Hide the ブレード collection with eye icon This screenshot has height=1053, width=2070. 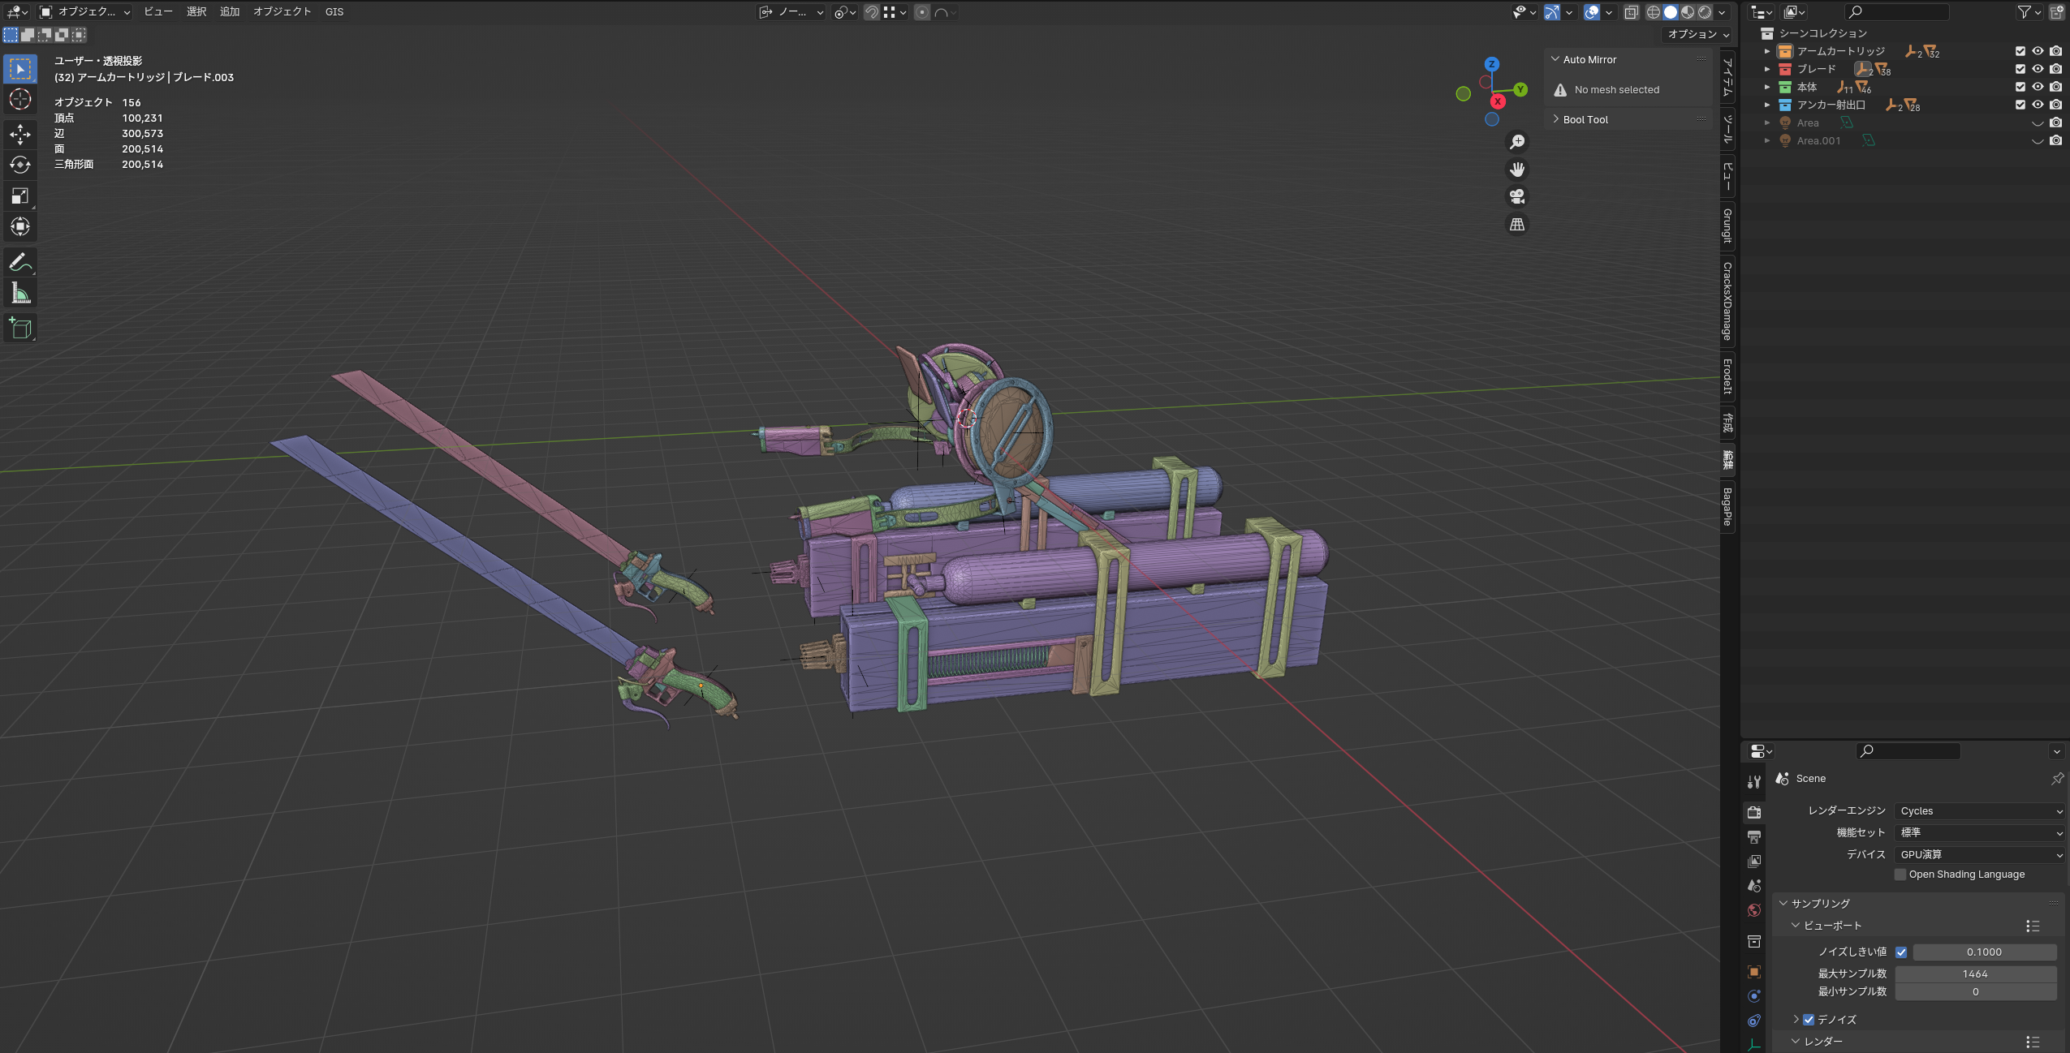click(2038, 69)
